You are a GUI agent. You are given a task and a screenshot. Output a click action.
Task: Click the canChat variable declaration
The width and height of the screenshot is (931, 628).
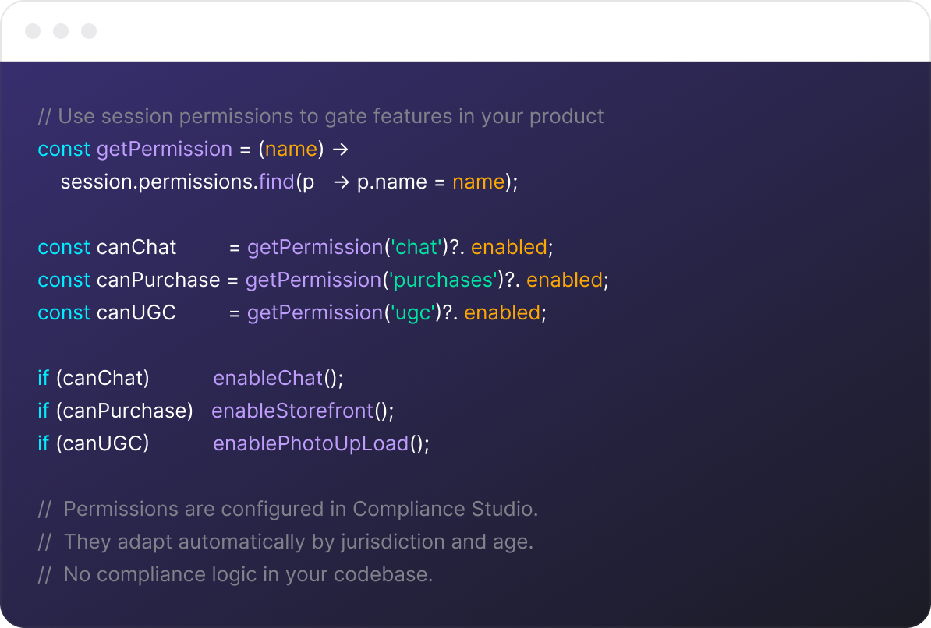[136, 247]
